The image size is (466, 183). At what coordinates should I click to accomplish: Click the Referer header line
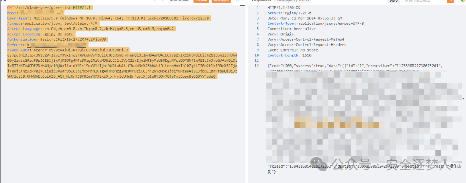pyautogui.click(x=47, y=45)
